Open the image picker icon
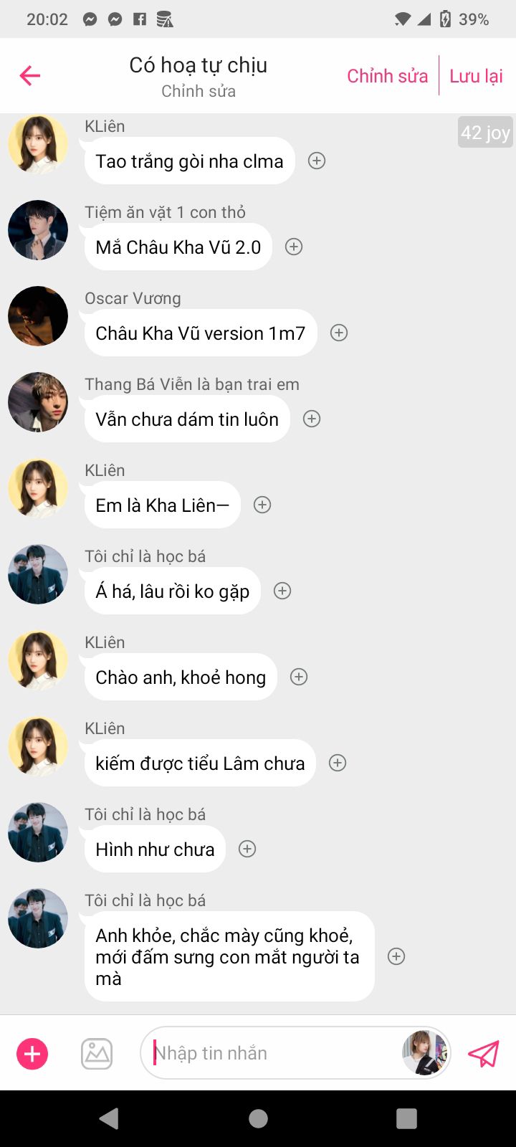516x1147 pixels. click(97, 1054)
